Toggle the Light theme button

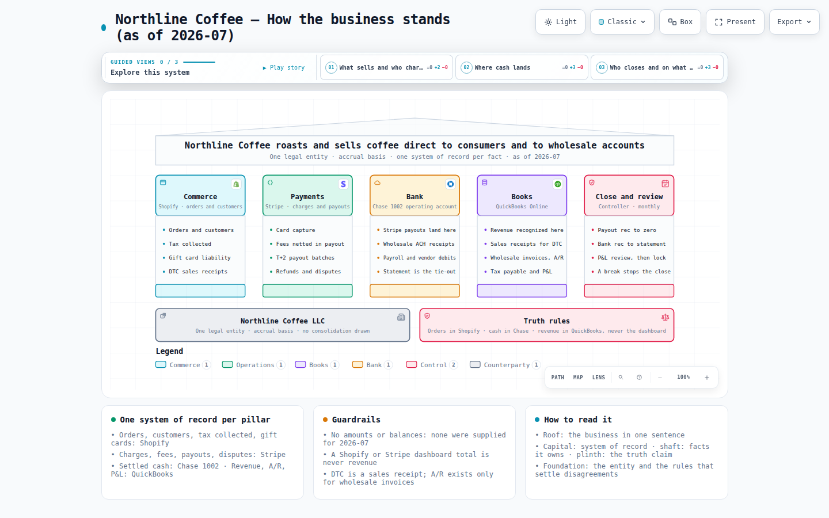pos(560,22)
